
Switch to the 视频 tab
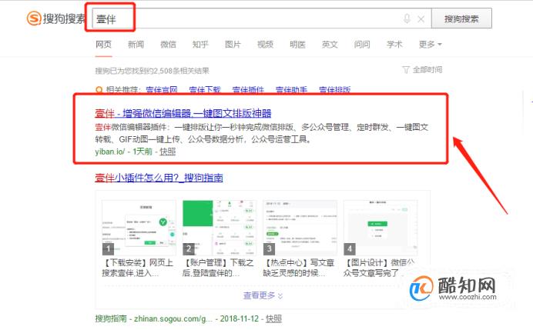click(x=265, y=45)
